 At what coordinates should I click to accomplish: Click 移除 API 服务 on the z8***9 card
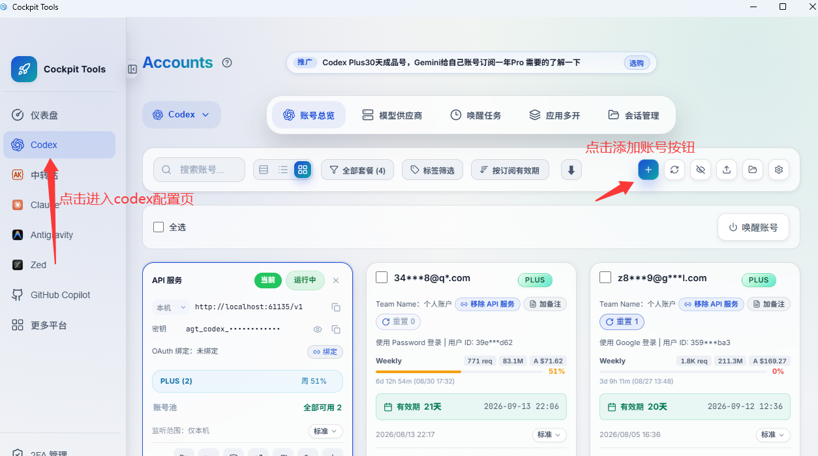712,304
